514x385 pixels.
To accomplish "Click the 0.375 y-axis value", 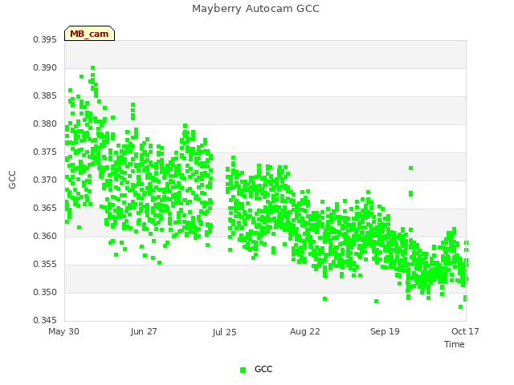I will point(45,152).
